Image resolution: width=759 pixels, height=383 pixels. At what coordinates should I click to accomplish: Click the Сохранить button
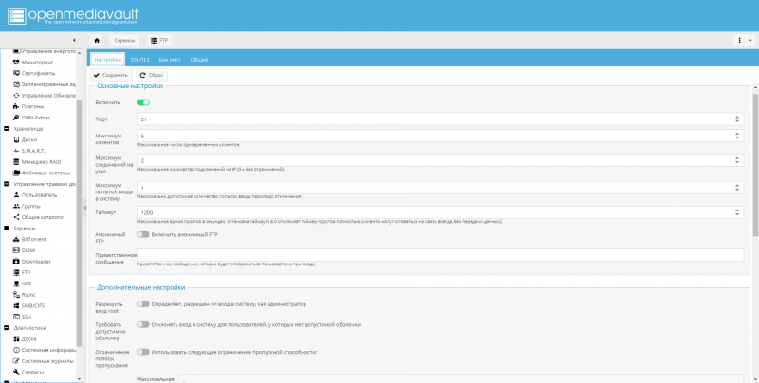[111, 75]
